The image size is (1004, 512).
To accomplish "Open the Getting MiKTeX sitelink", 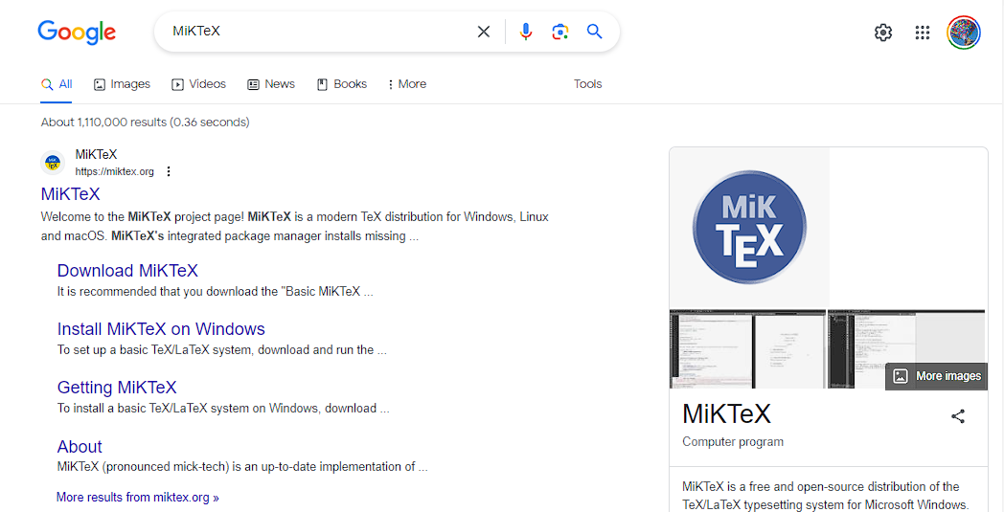I will (x=117, y=388).
